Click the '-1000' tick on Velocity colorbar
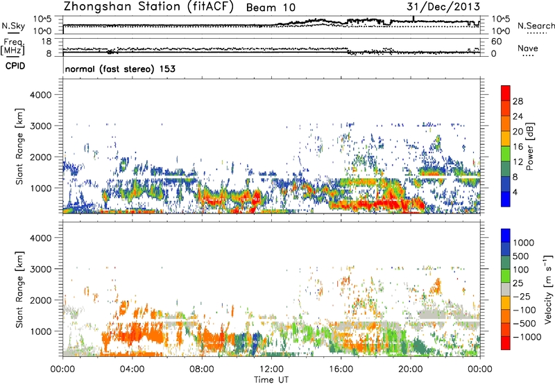555x384 pixels. (x=527, y=337)
